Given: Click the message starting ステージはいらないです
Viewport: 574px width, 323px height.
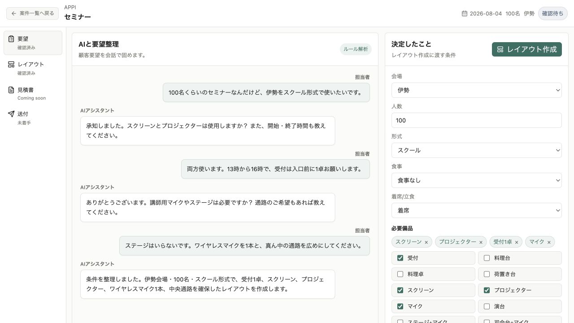Looking at the screenshot, I should coord(244,246).
